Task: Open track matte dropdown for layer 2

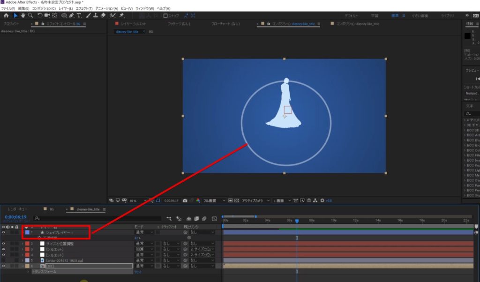Action: 171,244
